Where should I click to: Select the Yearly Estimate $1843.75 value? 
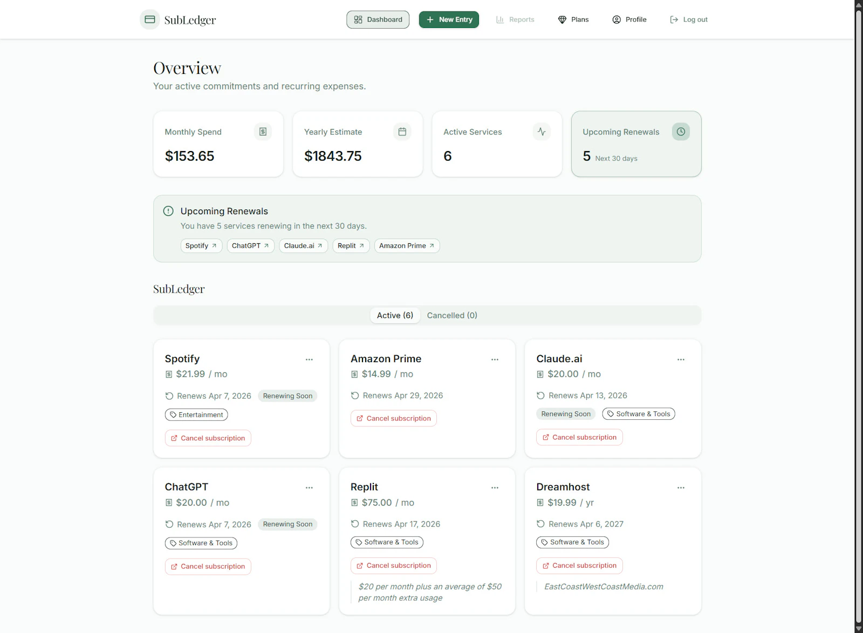coord(333,156)
